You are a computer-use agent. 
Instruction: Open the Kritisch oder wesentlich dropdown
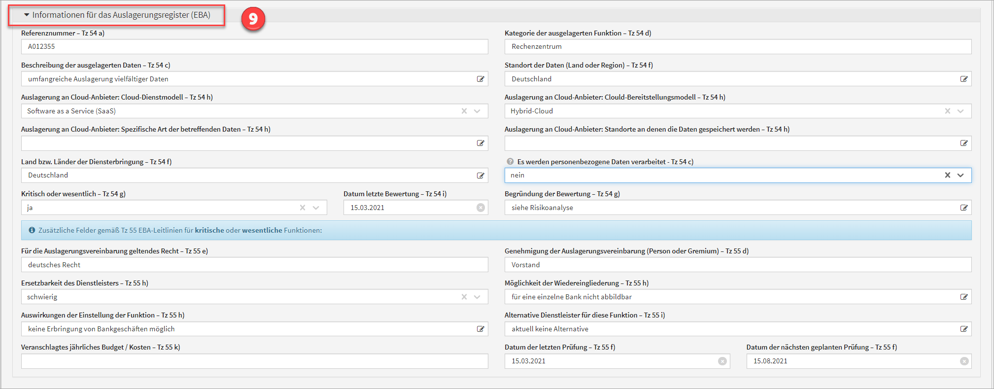pos(316,208)
